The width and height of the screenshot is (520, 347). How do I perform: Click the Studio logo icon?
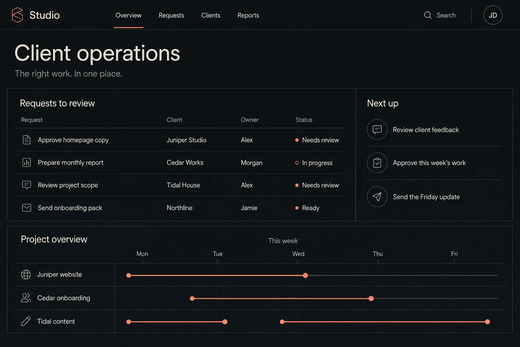(x=17, y=15)
